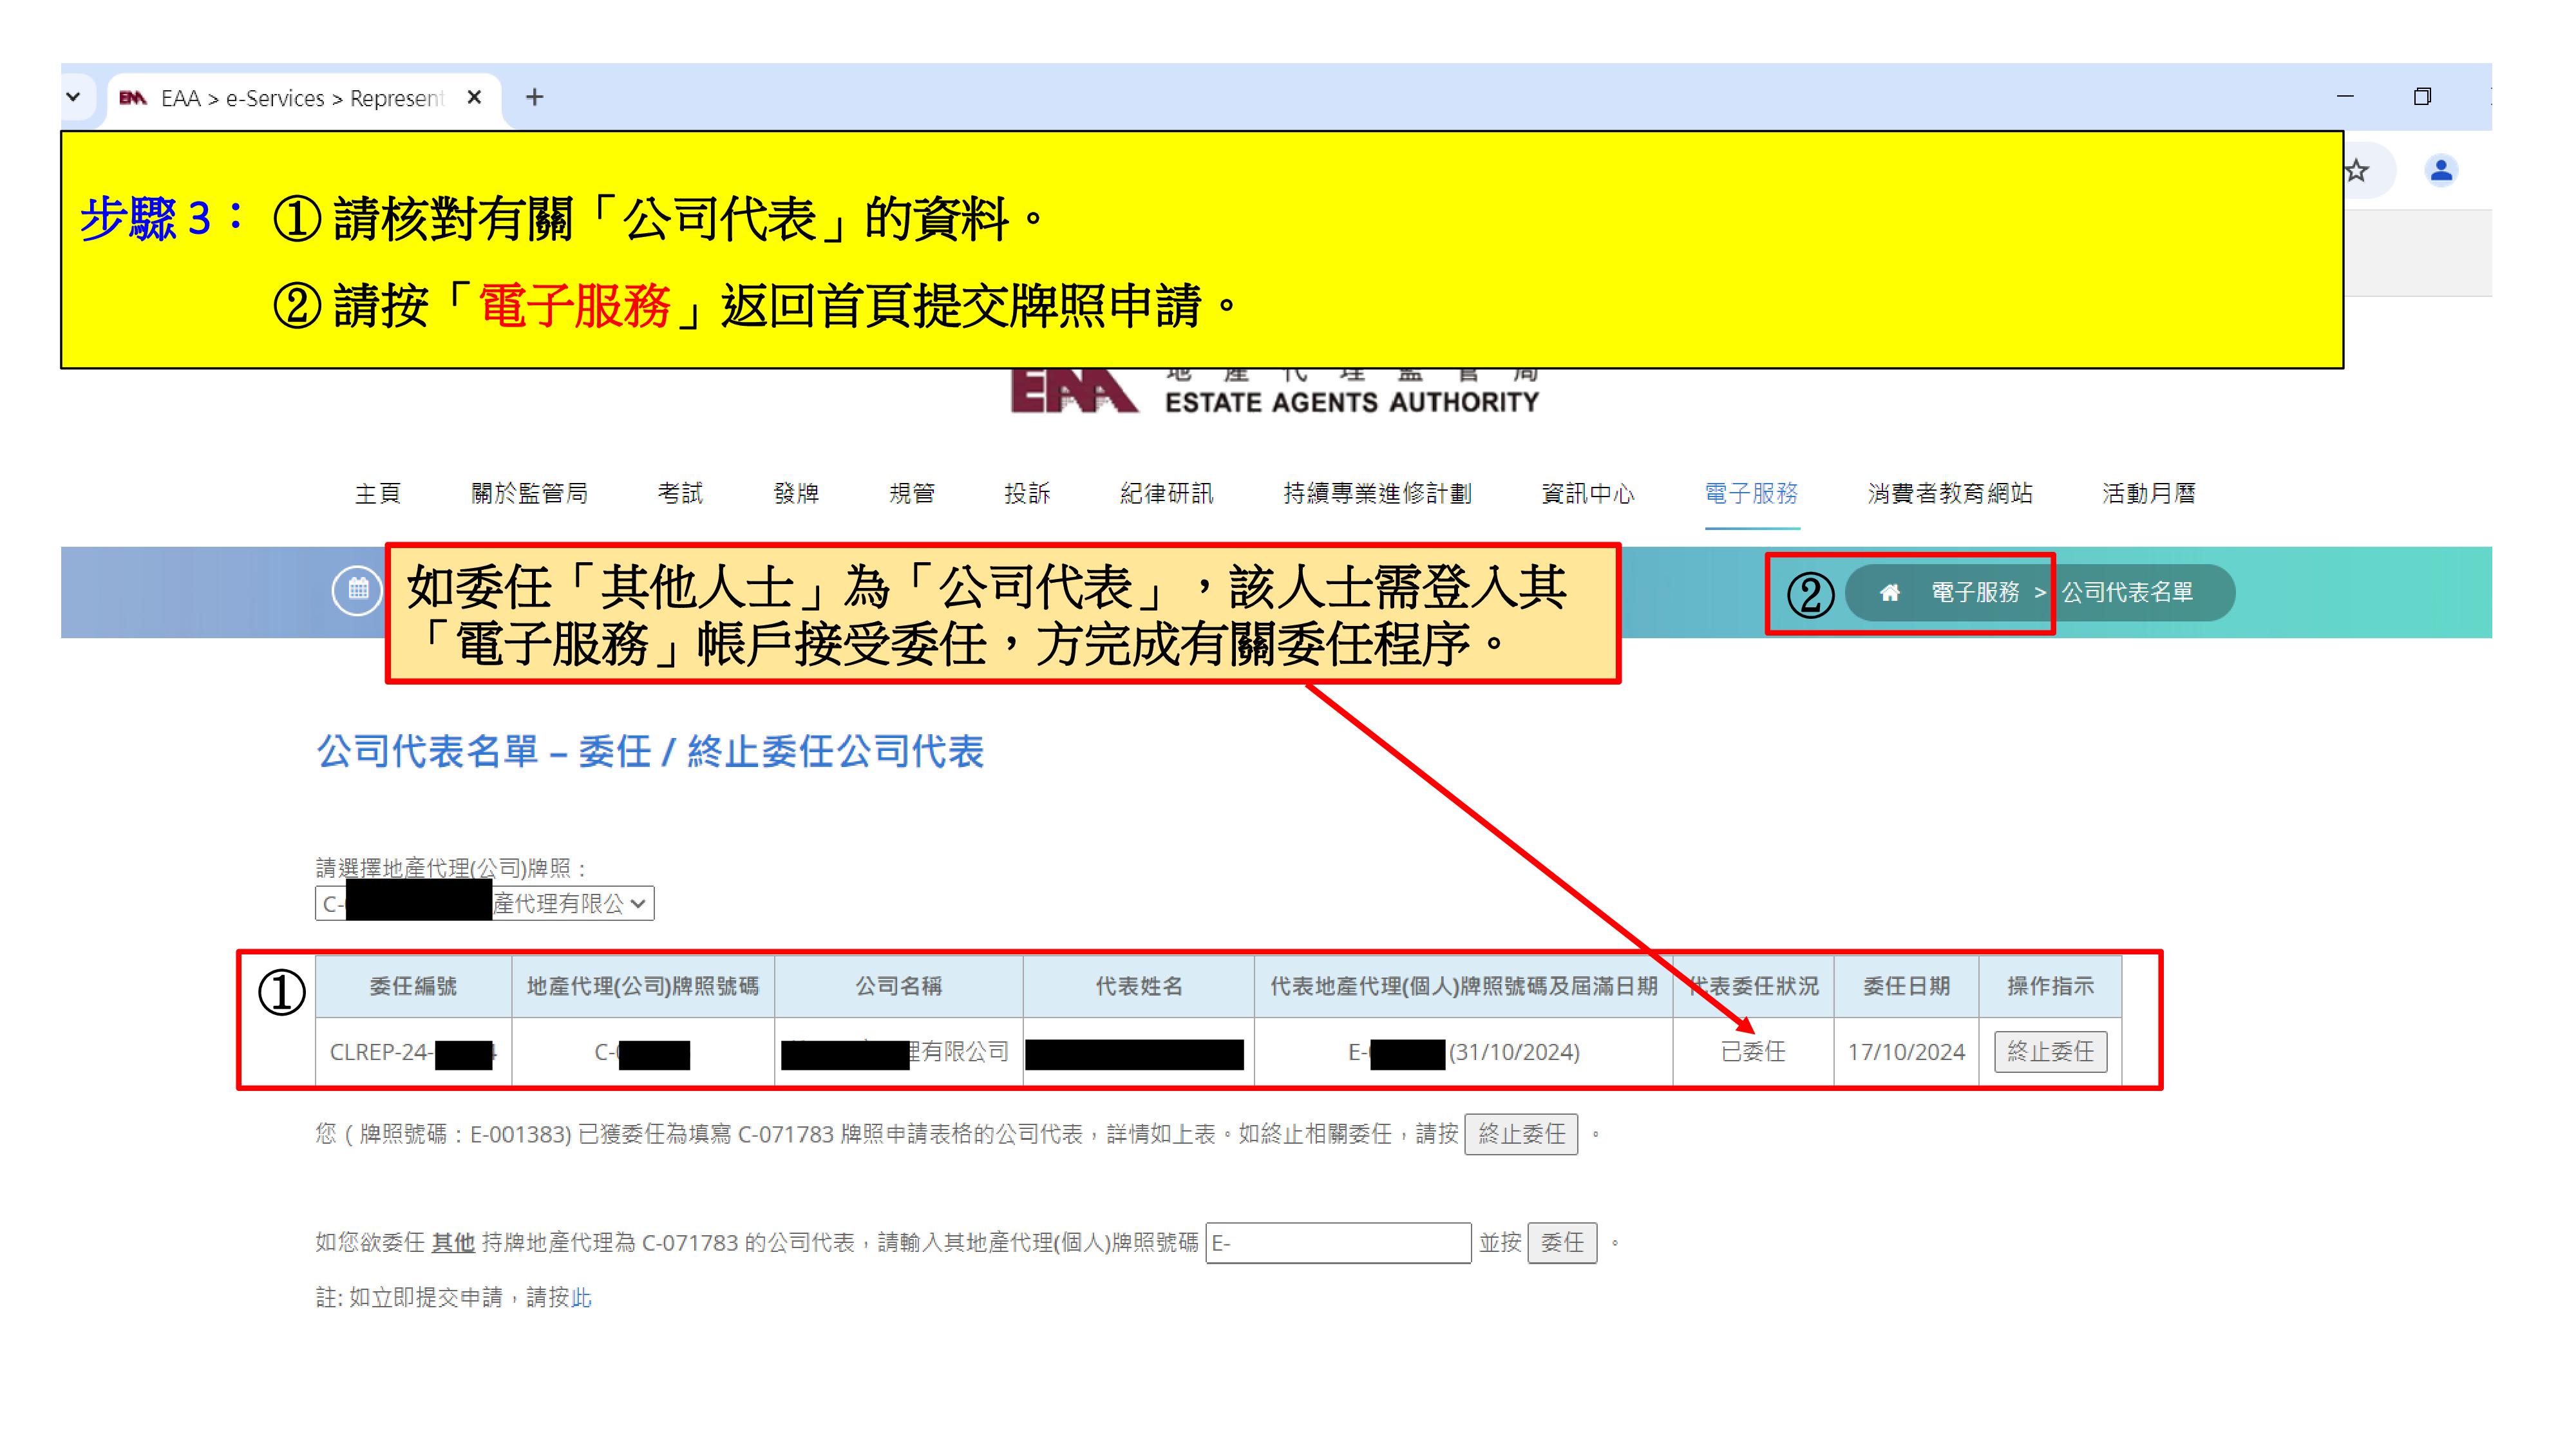
Task: Open 活動月曆 navigation item
Action: 2148,493
